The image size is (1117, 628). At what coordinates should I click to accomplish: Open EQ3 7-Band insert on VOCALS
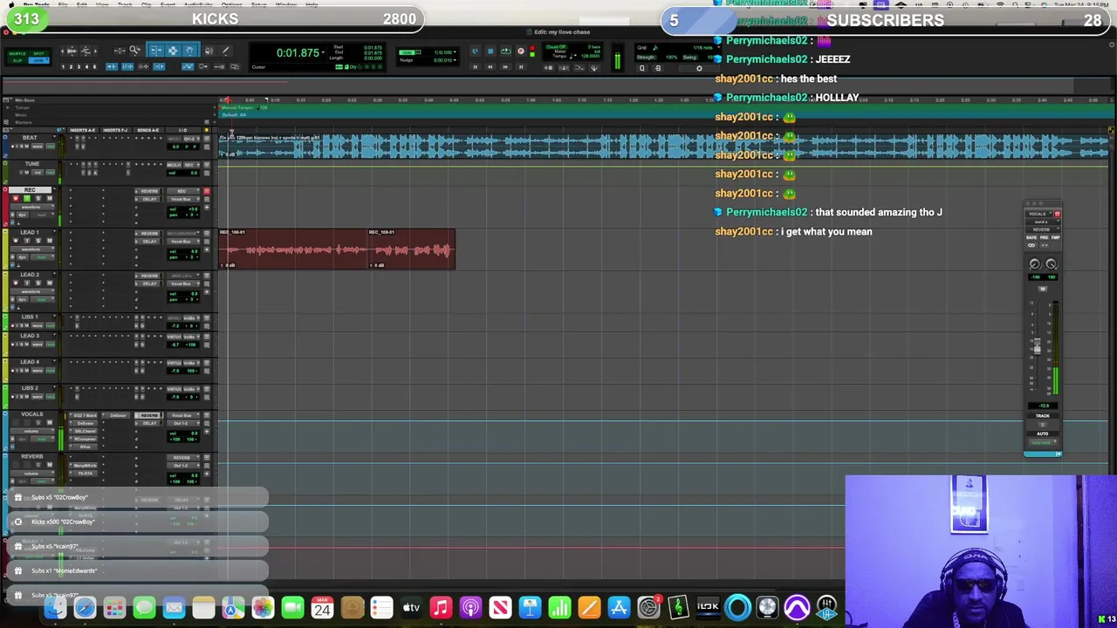pos(84,415)
